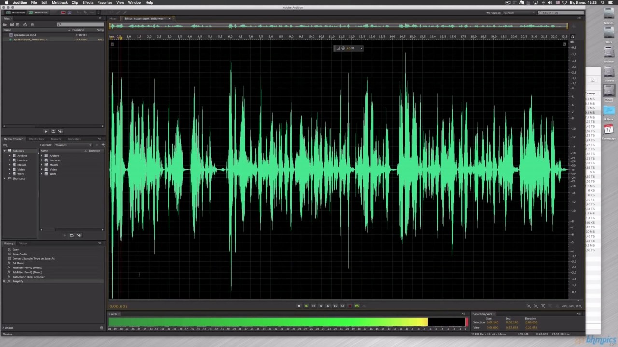
Task: Click the green Play button in transport
Action: [306, 306]
